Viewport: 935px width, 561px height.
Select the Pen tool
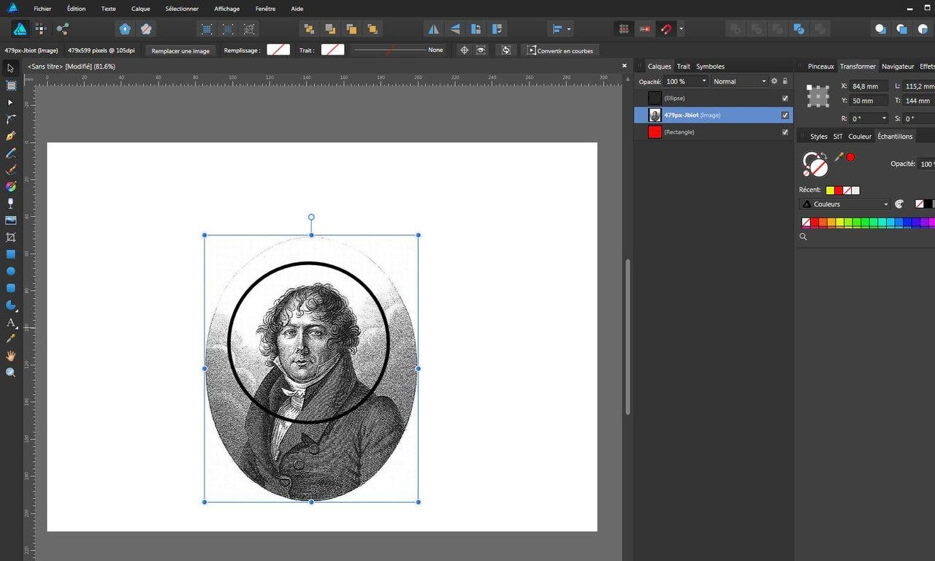(x=11, y=136)
